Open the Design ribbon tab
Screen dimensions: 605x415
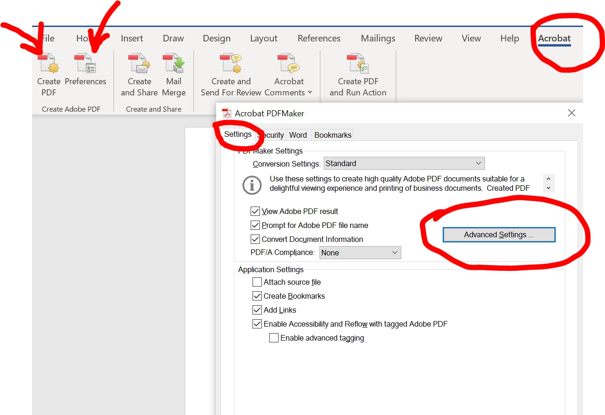[x=217, y=38]
